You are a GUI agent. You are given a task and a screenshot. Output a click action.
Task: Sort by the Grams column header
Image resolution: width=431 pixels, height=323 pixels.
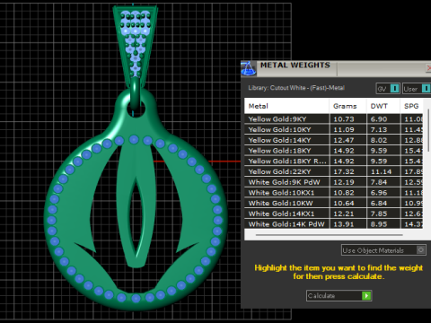click(347, 106)
